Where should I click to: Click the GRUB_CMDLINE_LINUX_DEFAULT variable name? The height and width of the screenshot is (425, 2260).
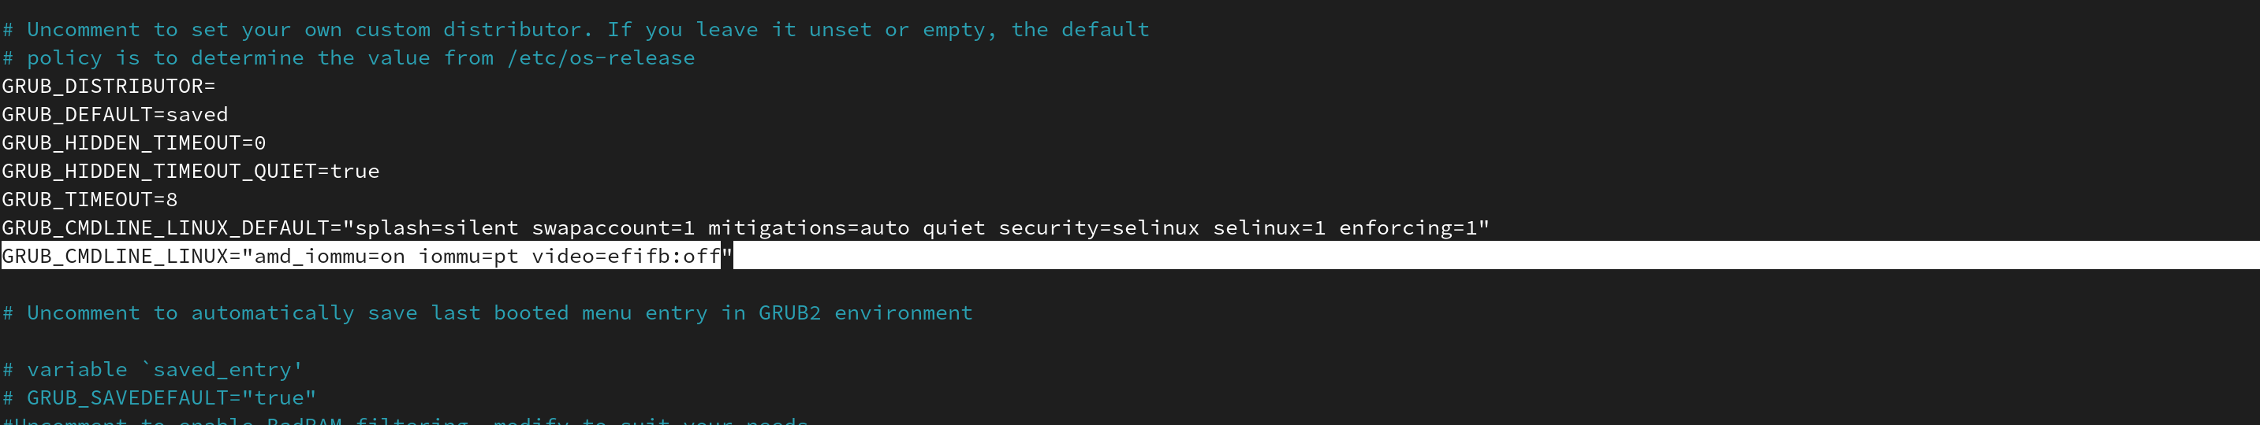click(x=165, y=227)
